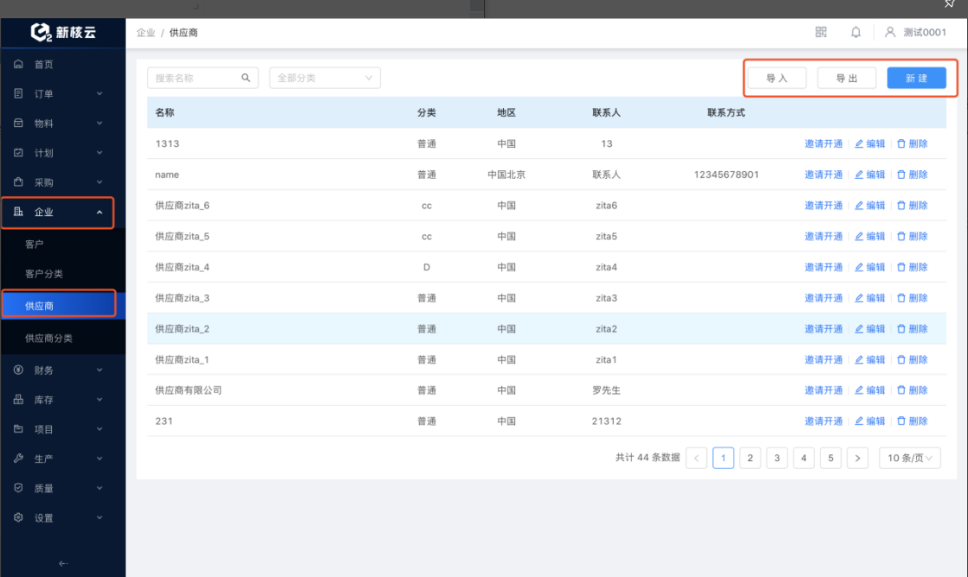This screenshot has height=577, width=968.
Task: Click the edit pencil icon for 供应商zita_1
Action: point(859,360)
